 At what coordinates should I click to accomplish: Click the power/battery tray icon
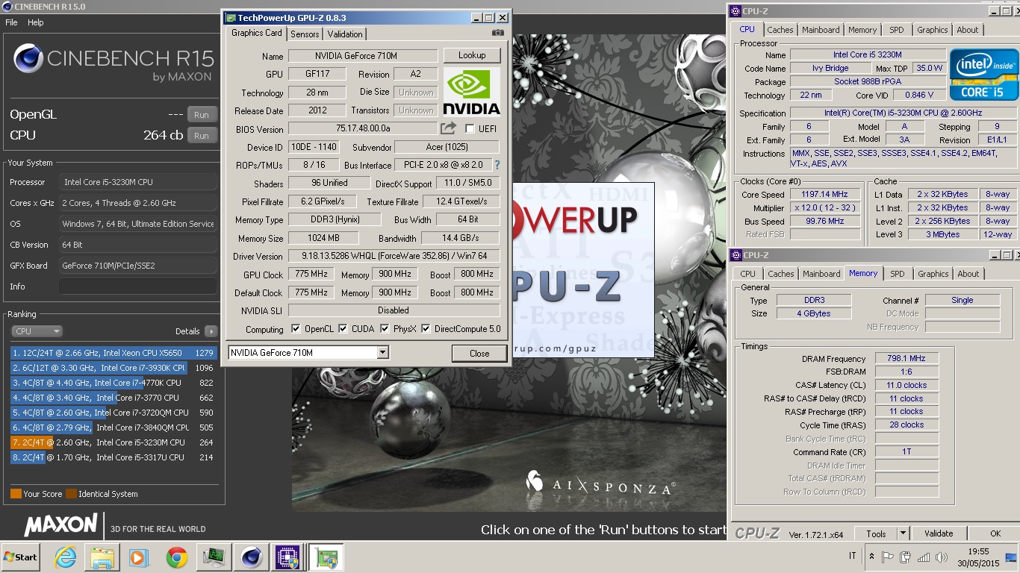coord(906,557)
